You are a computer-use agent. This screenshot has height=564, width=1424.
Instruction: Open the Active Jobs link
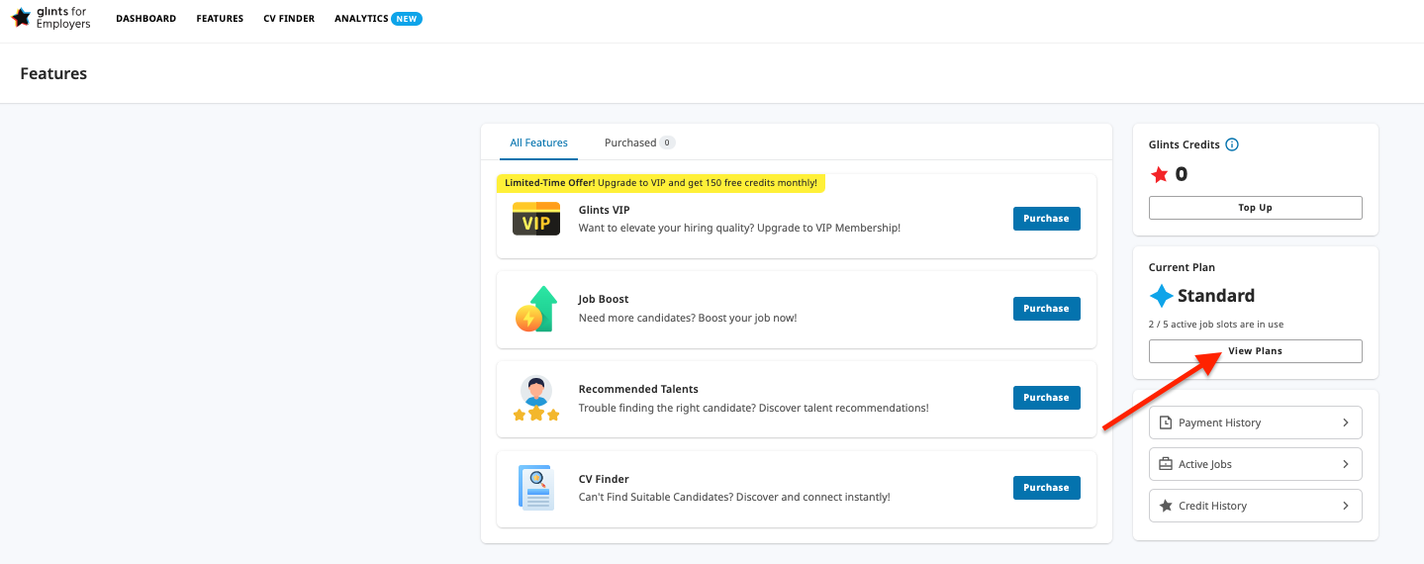click(1255, 464)
